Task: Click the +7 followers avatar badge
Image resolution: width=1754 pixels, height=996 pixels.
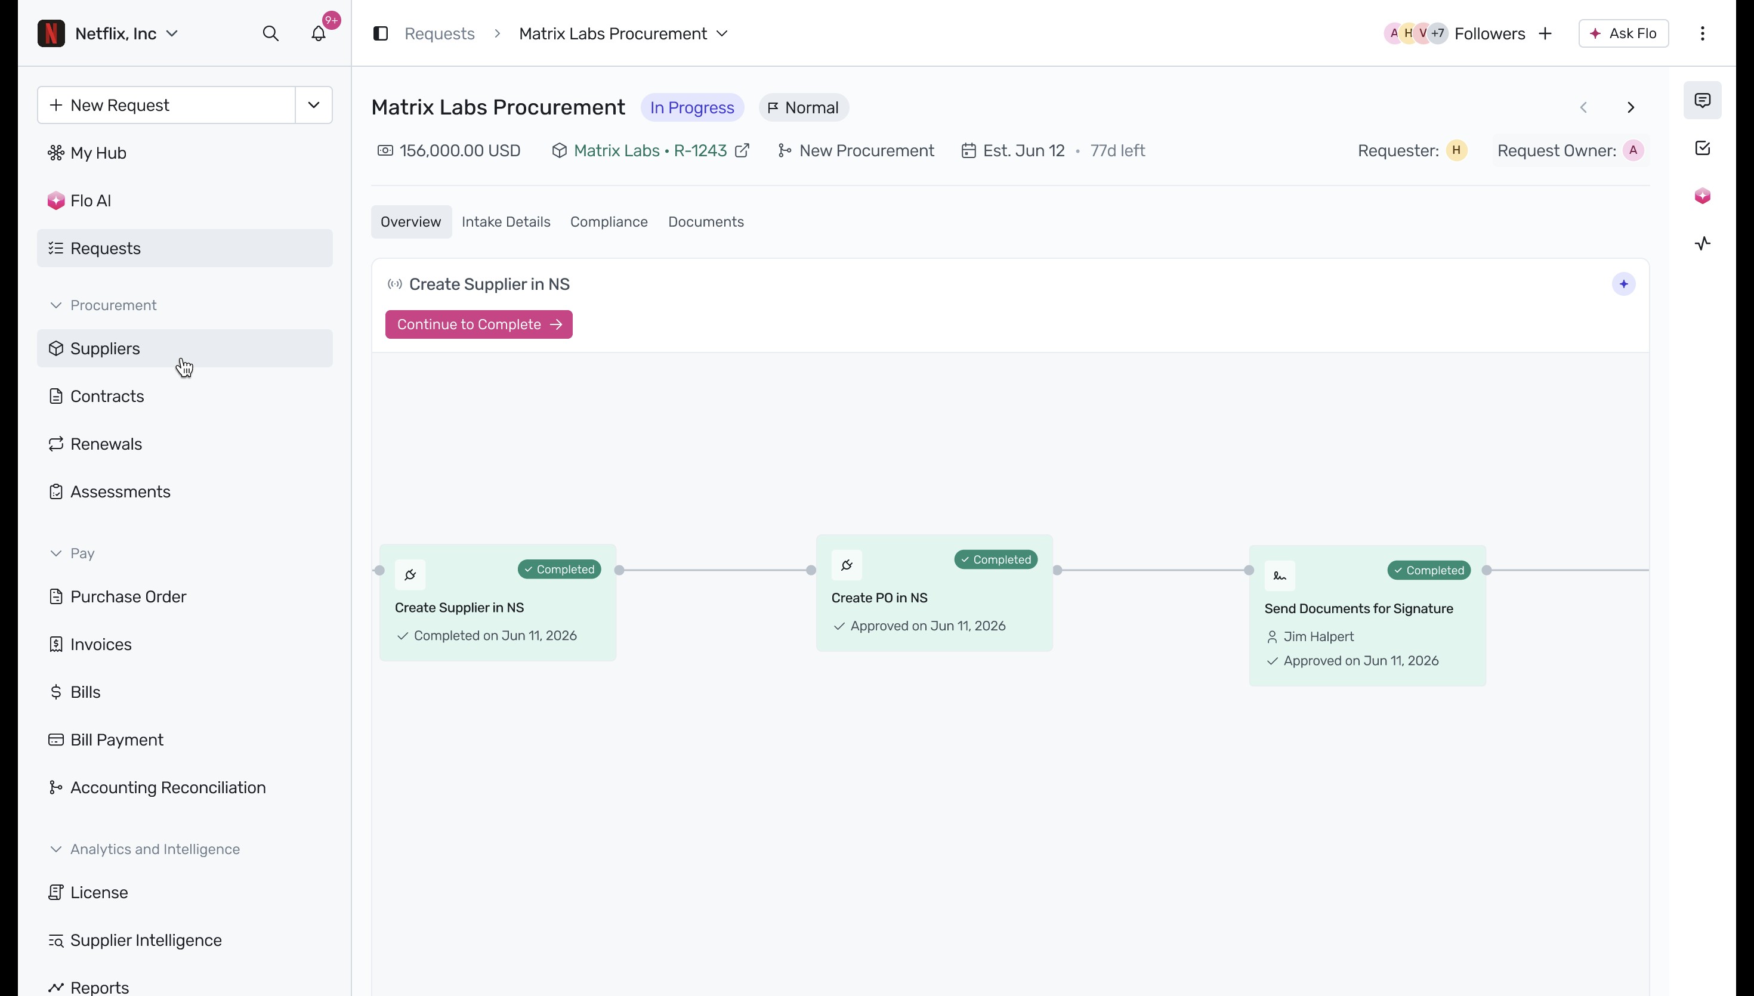Action: pyautogui.click(x=1438, y=33)
